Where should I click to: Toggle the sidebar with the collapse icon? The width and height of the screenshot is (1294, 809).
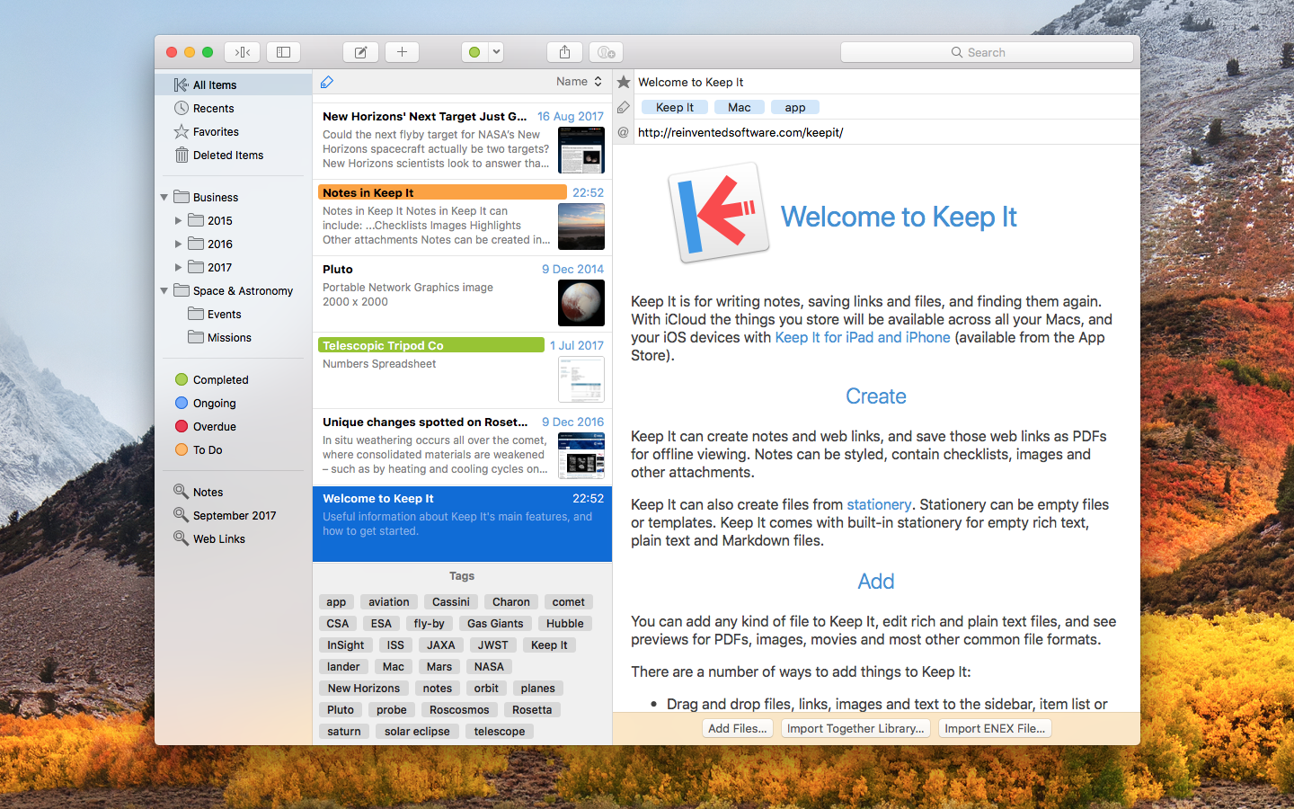point(242,51)
